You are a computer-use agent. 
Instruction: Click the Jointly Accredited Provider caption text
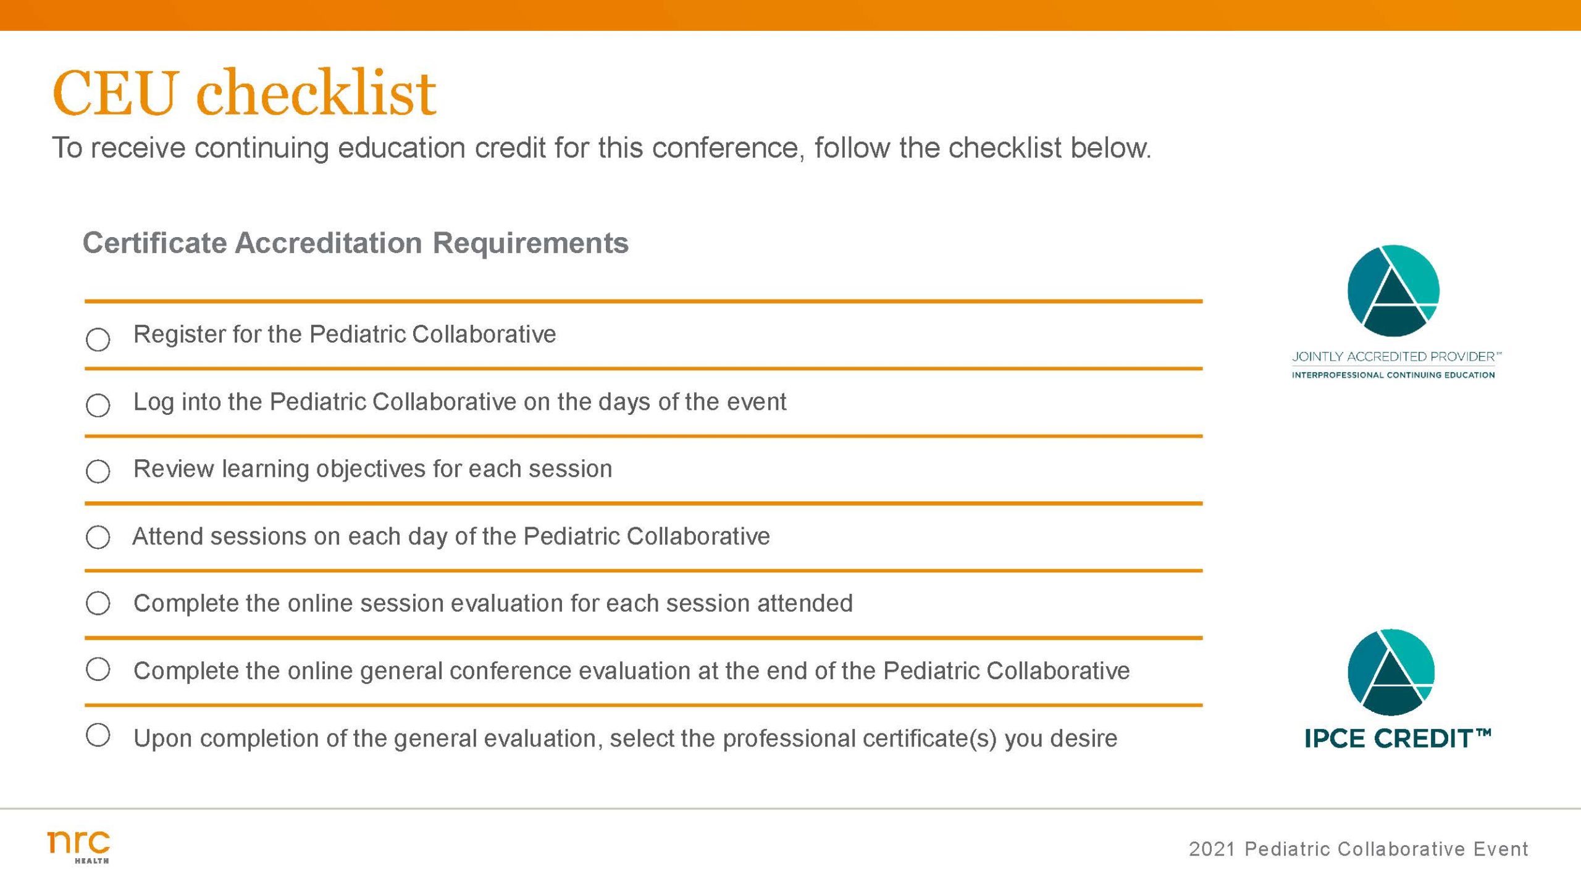1394,357
